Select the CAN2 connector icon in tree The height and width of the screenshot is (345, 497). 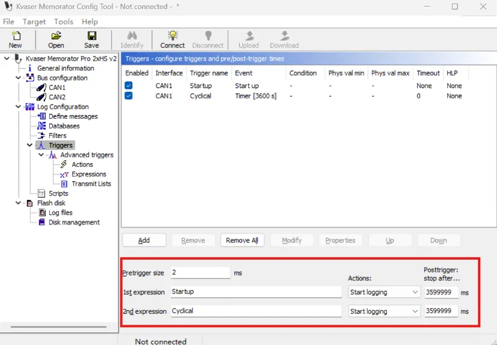[41, 97]
